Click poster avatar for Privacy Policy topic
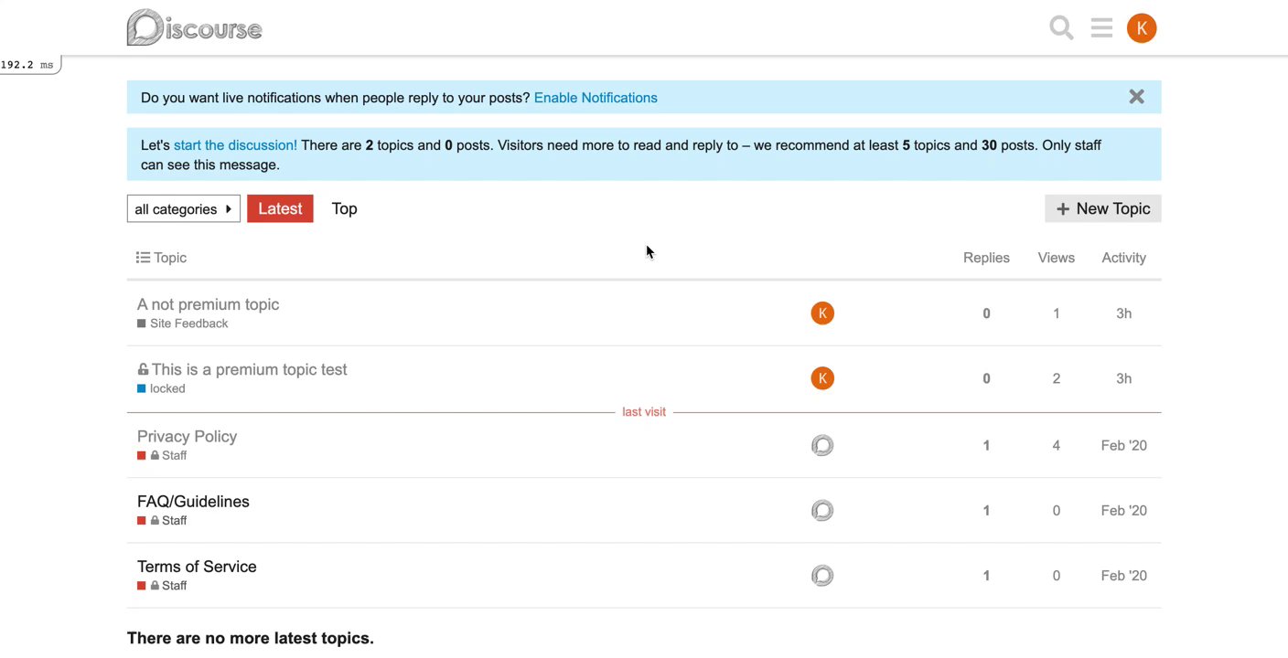This screenshot has width=1288, height=658. [822, 445]
